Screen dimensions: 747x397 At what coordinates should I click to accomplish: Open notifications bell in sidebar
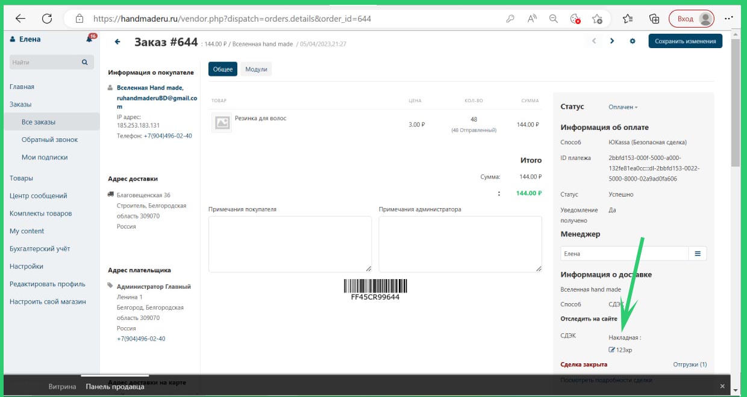90,40
